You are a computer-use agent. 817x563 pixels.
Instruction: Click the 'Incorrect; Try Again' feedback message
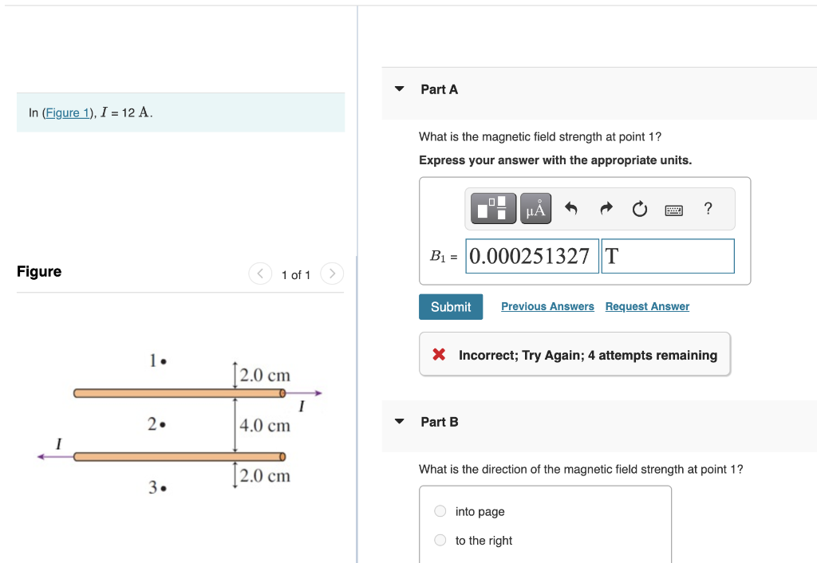coord(574,355)
